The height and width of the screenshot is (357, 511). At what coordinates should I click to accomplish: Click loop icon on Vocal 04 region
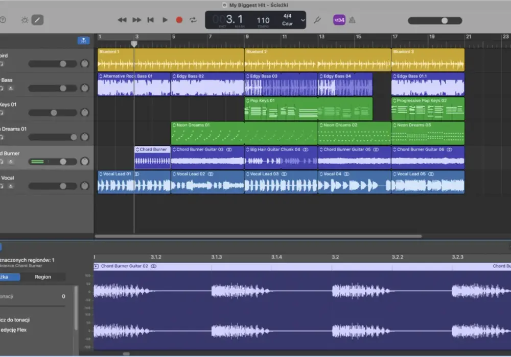(346, 174)
